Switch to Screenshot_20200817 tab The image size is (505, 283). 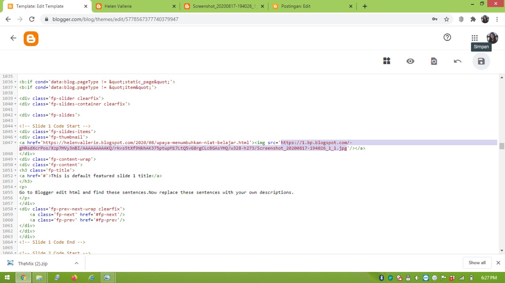[x=224, y=6]
